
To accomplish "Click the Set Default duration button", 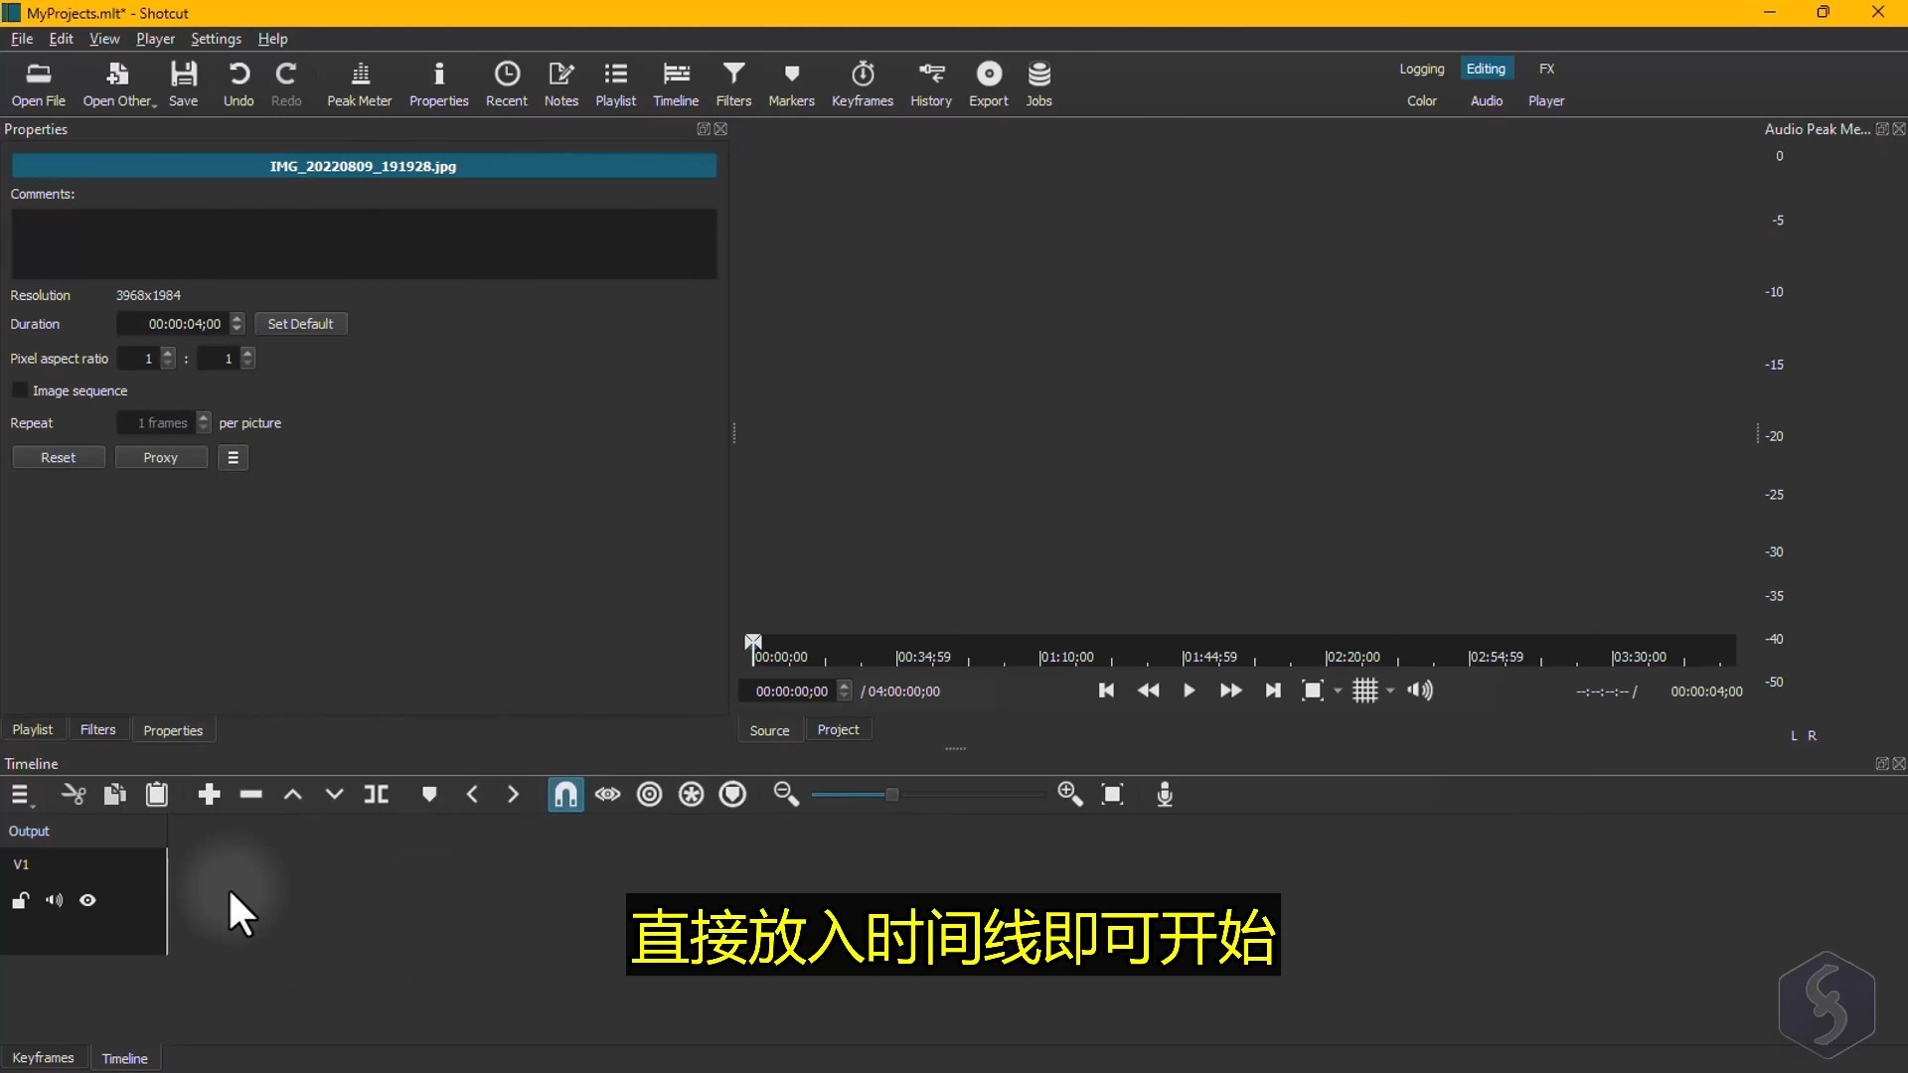I will point(300,324).
